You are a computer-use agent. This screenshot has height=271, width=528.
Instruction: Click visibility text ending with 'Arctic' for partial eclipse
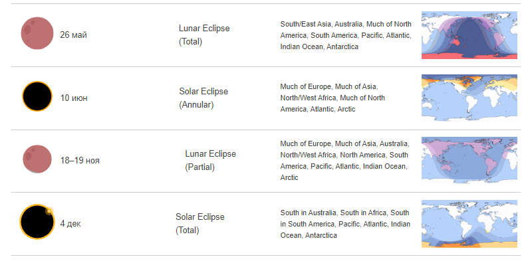[x=345, y=160]
